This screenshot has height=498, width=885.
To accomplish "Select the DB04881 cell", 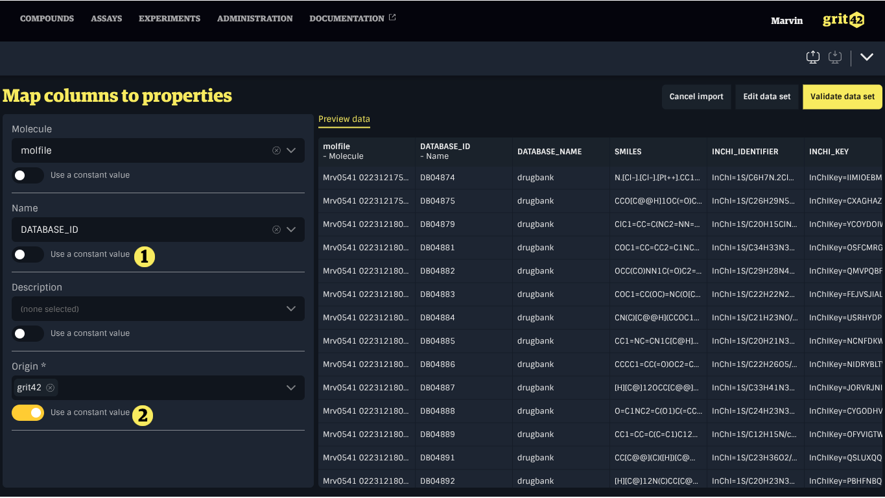I will click(464, 248).
